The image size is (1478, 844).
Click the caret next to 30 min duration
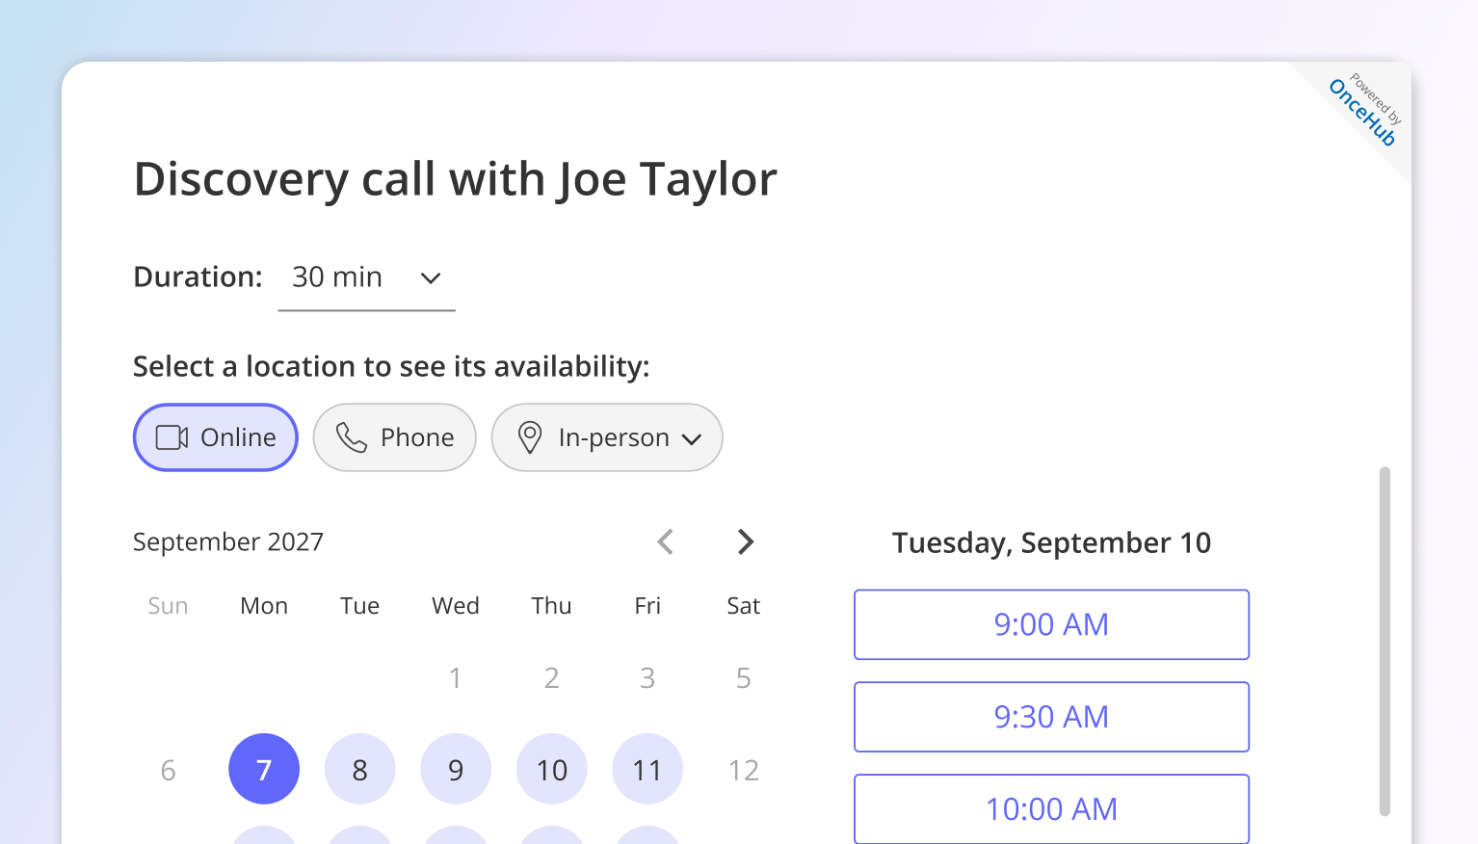(430, 278)
